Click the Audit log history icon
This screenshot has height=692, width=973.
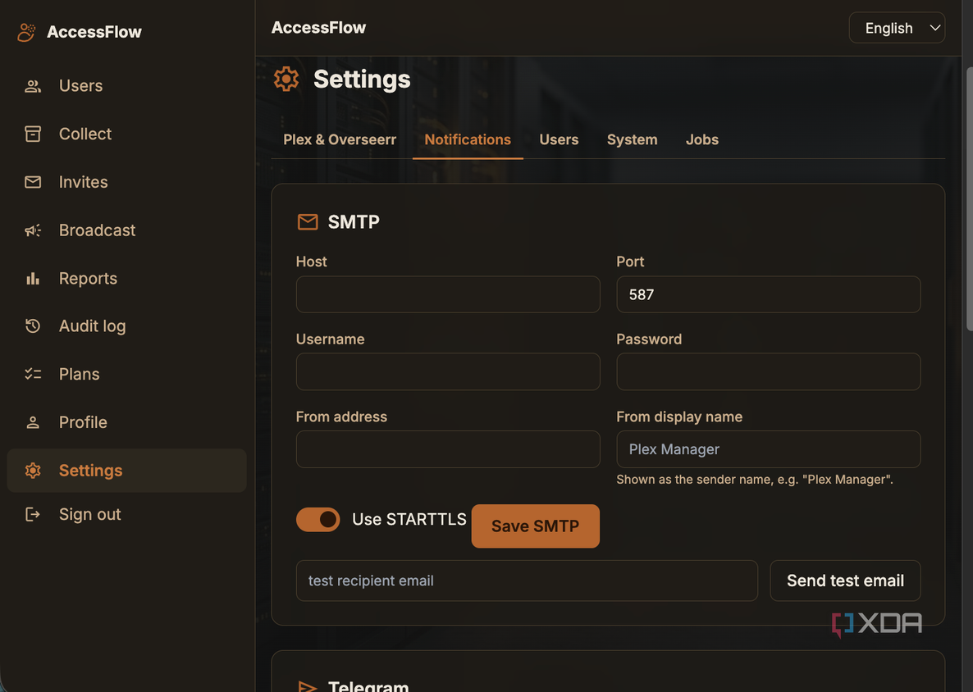33,326
